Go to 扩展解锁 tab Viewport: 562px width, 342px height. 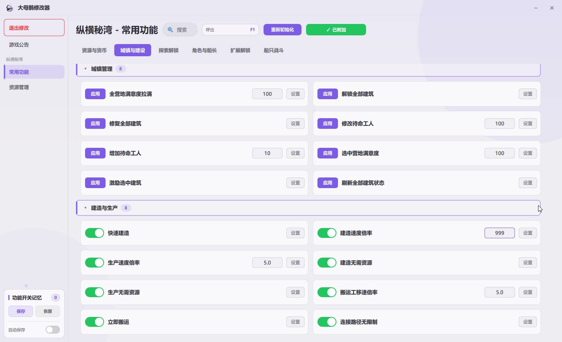[x=240, y=50]
